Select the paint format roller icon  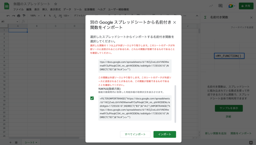24,16
